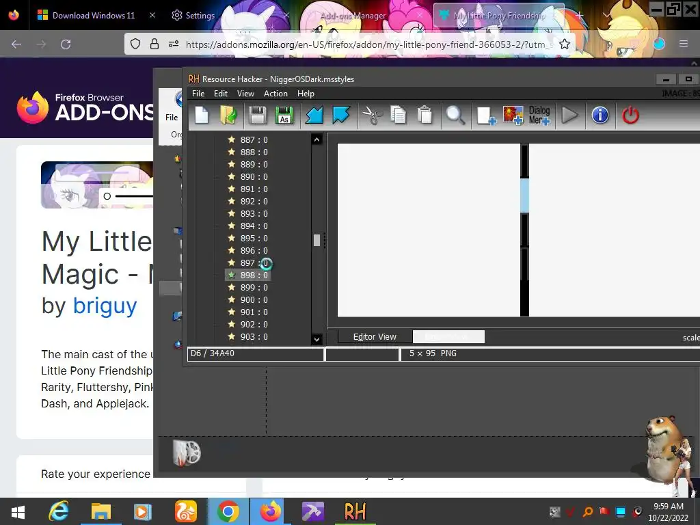Save the file with the floppy icon
This screenshot has width=700, height=525.
[258, 115]
